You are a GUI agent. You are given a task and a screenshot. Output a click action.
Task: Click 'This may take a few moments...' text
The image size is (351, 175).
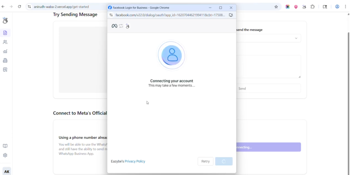172,86
